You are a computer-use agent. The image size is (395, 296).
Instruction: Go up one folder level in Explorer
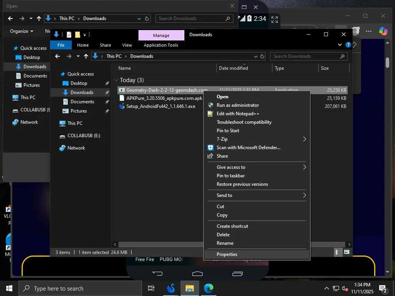86,56
